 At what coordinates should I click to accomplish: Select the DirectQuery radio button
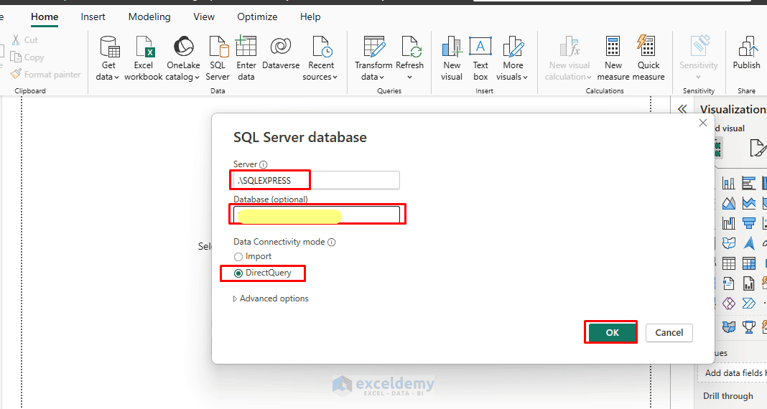click(238, 273)
